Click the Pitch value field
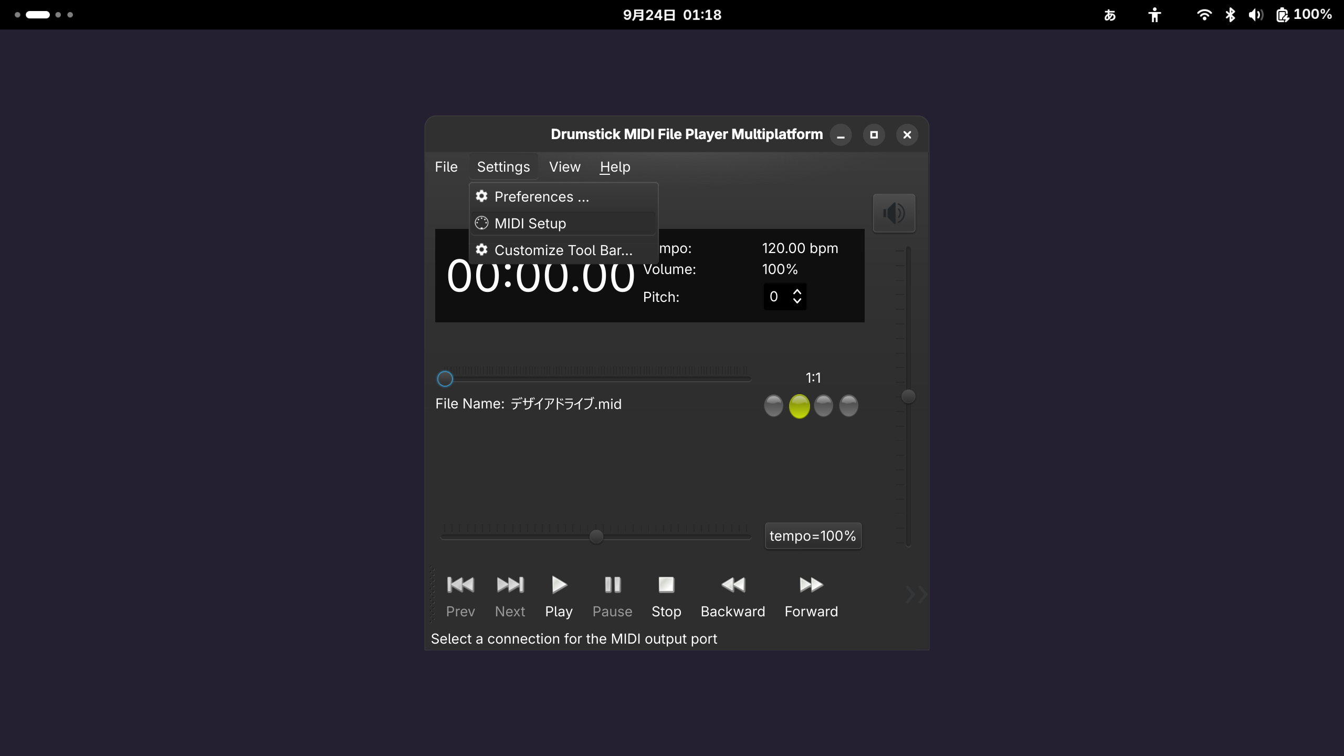The image size is (1344, 756). pos(776,297)
